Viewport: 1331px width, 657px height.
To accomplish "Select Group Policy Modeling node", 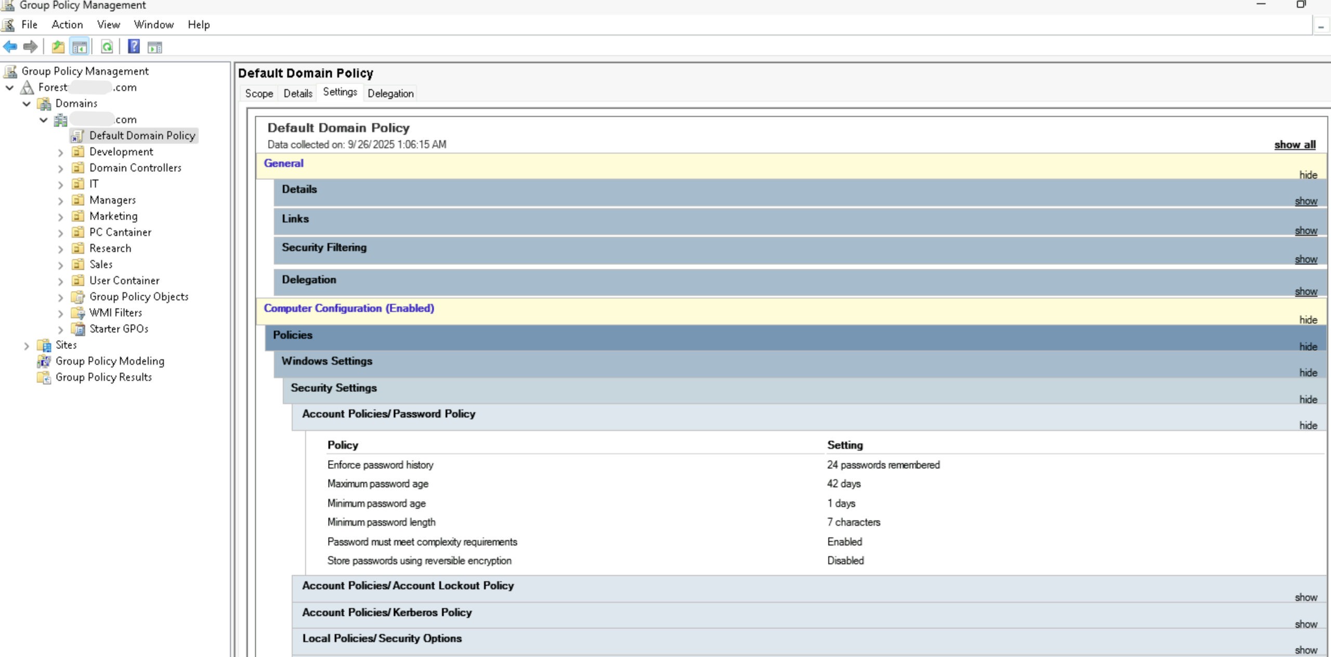I will pyautogui.click(x=109, y=361).
